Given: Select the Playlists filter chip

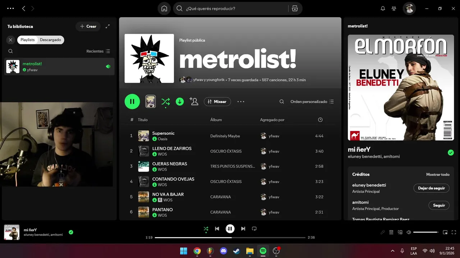Looking at the screenshot, I should (x=28, y=40).
